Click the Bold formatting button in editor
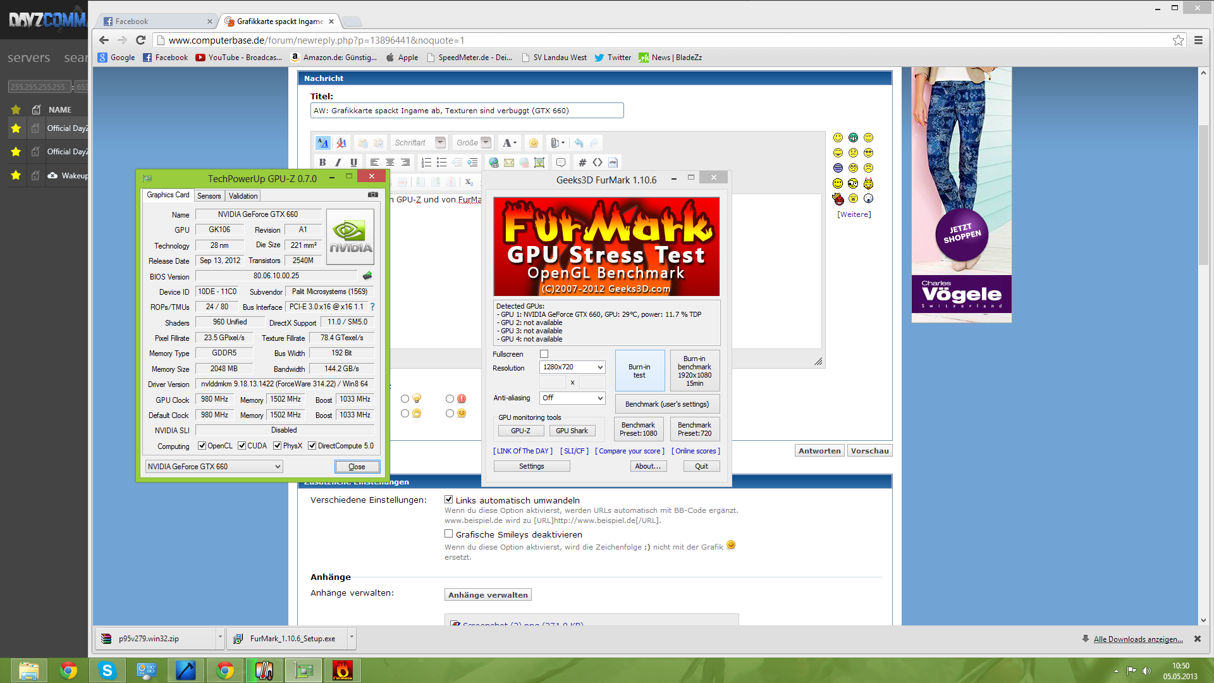1214x683 pixels. (322, 163)
